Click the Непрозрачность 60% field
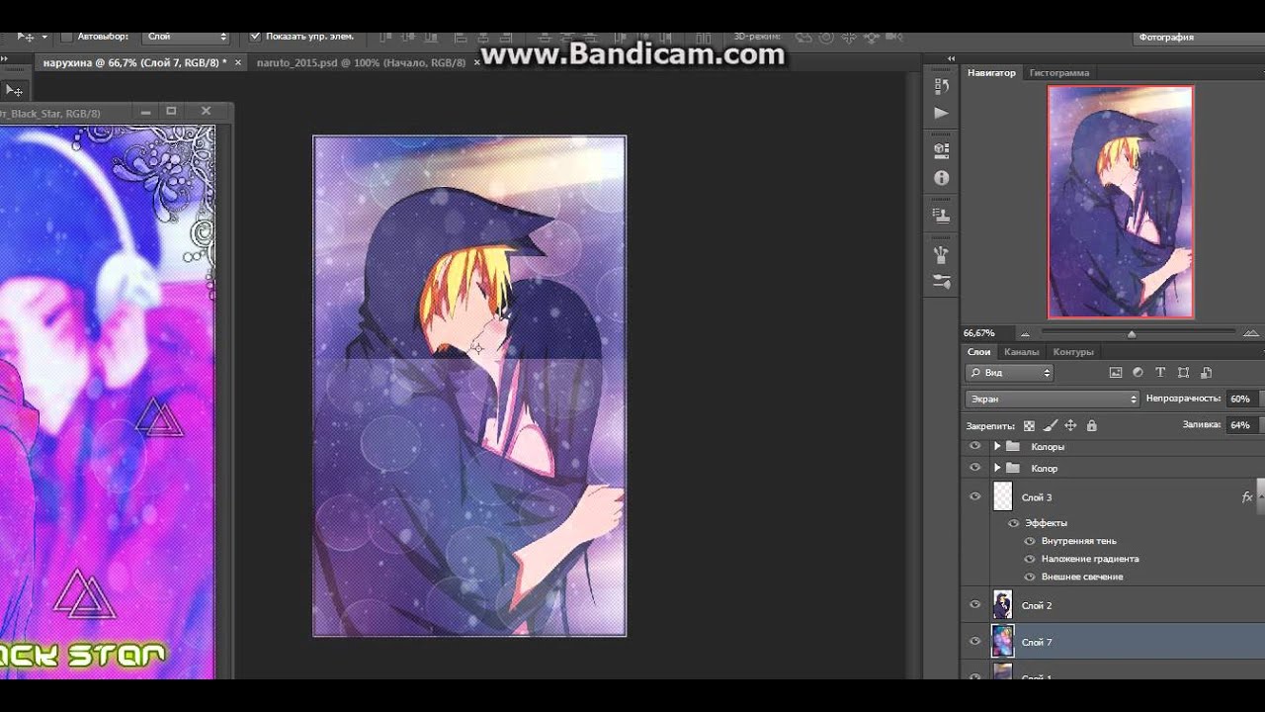 (1243, 399)
